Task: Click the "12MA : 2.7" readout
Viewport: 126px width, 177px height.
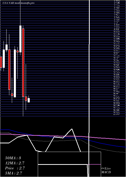Action: coord(15,163)
